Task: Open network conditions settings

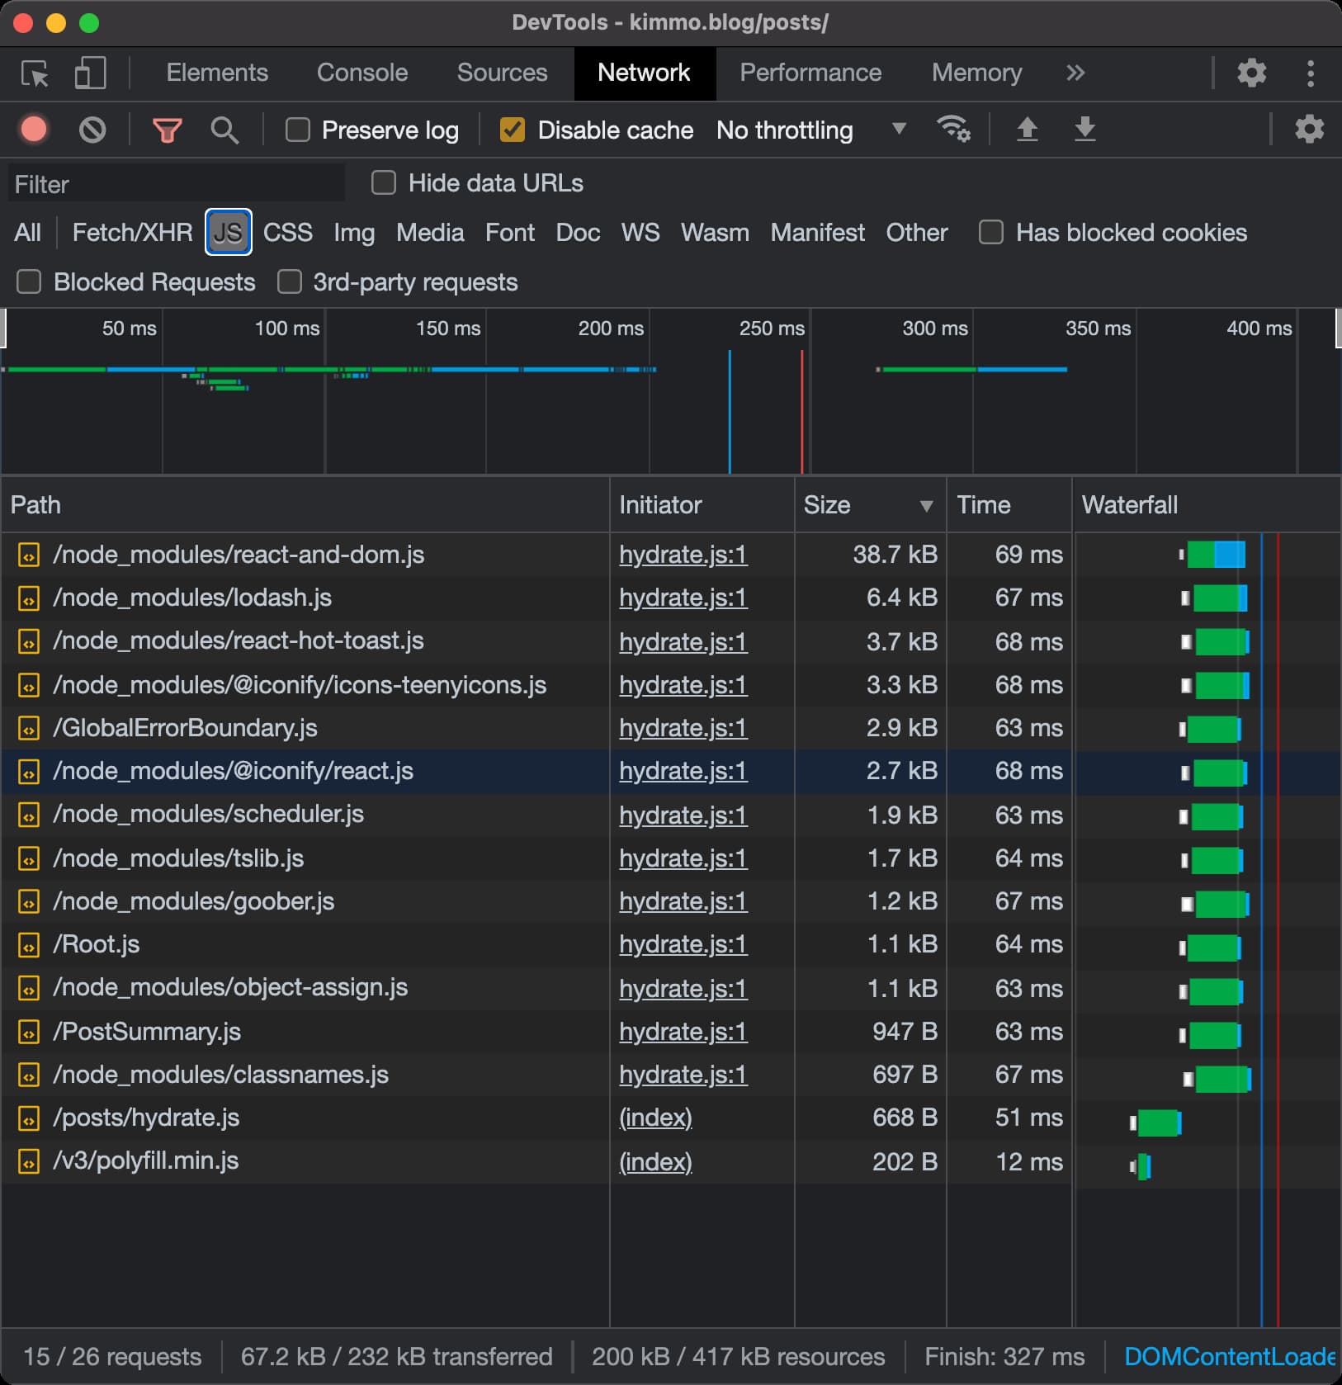Action: (x=953, y=130)
